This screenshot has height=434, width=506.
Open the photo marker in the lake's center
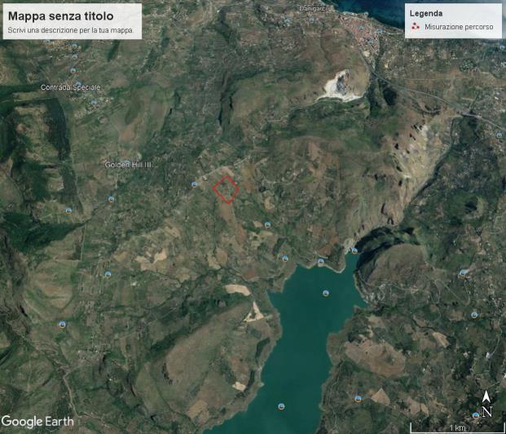tap(326, 293)
